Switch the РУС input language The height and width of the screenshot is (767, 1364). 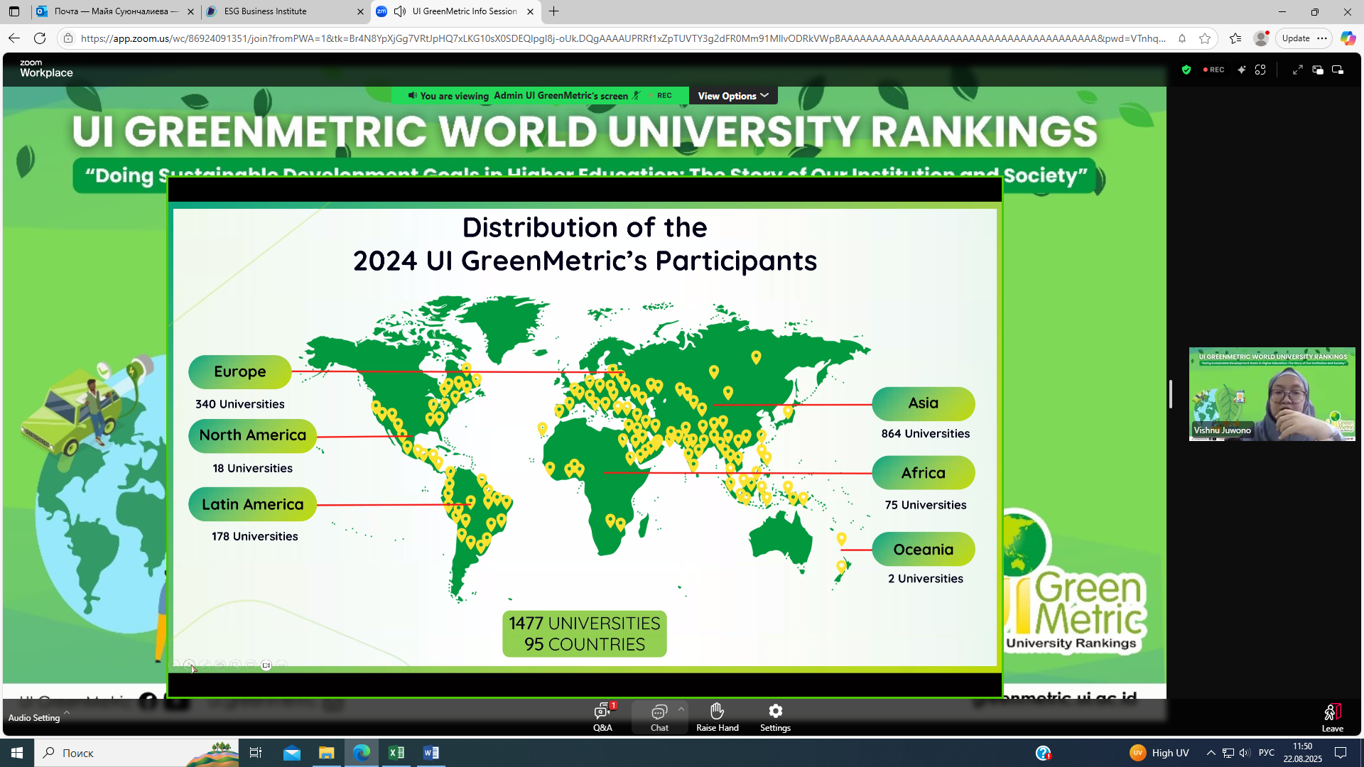pyautogui.click(x=1266, y=753)
